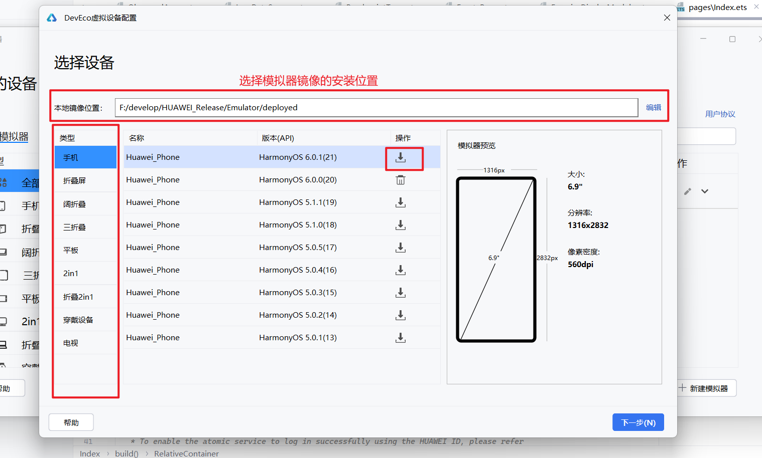Minimize the background device manager window
Image resolution: width=762 pixels, height=458 pixels.
[x=703, y=39]
